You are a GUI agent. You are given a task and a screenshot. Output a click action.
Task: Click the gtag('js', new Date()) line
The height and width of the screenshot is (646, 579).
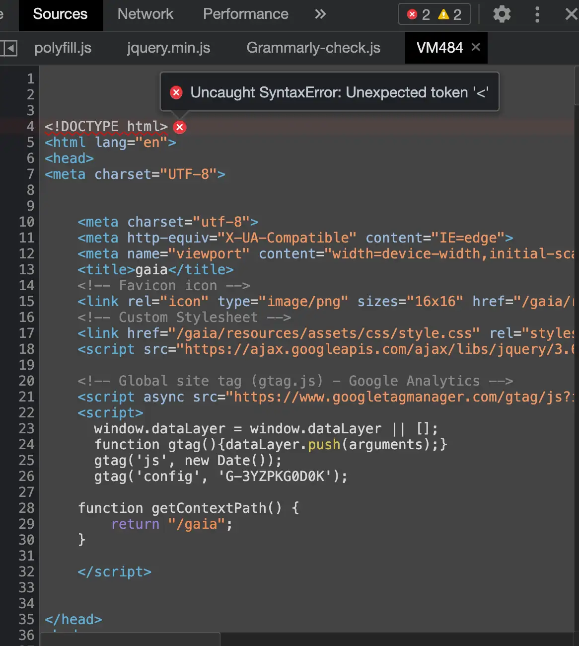click(188, 461)
